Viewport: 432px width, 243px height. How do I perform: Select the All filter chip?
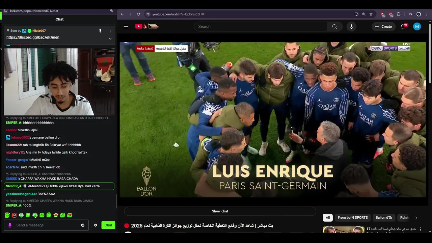328,218
